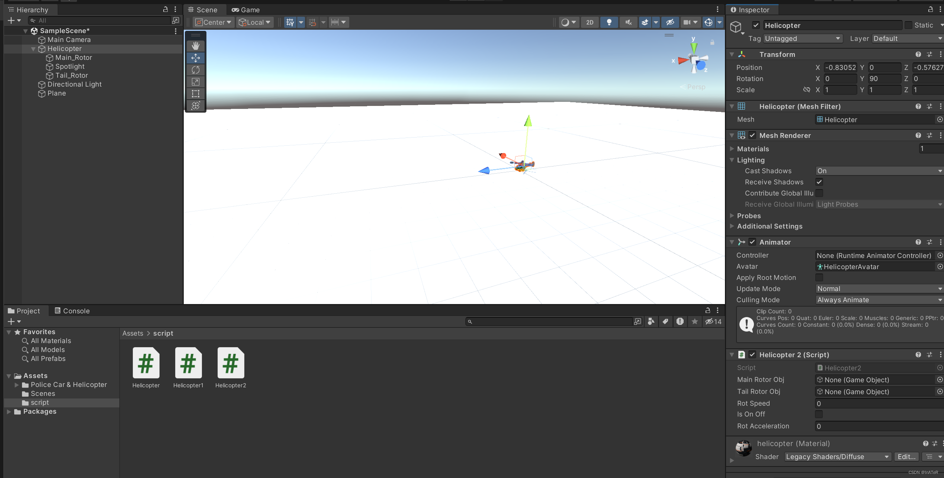Screen dimensions: 944x478
Task: Open the grid visibility icon in Scene toolbar
Action: (290, 22)
